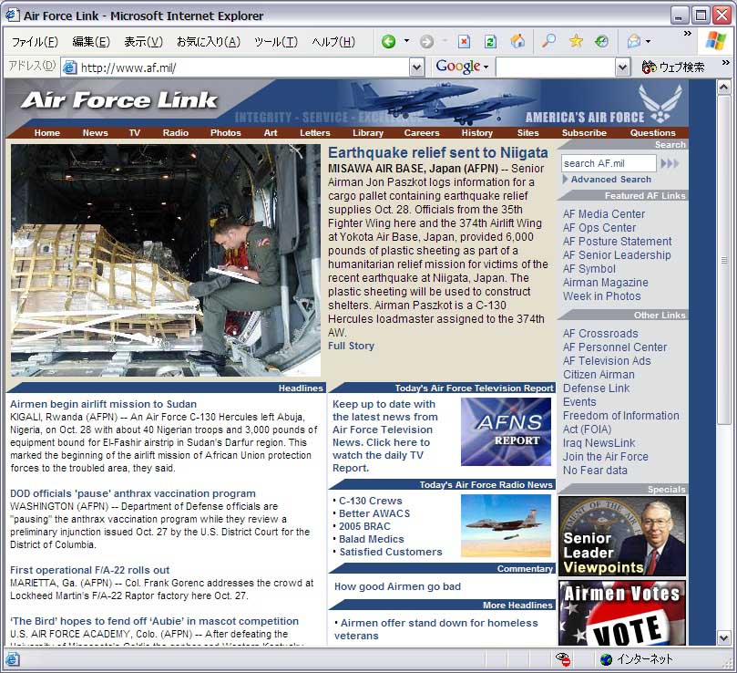737x673 pixels.
Task: Open the AF Media Center link
Action: click(604, 214)
